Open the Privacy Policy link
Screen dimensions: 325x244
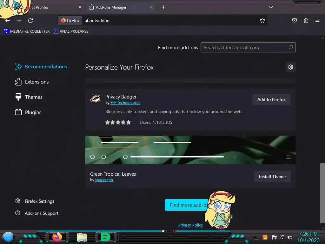click(x=190, y=225)
